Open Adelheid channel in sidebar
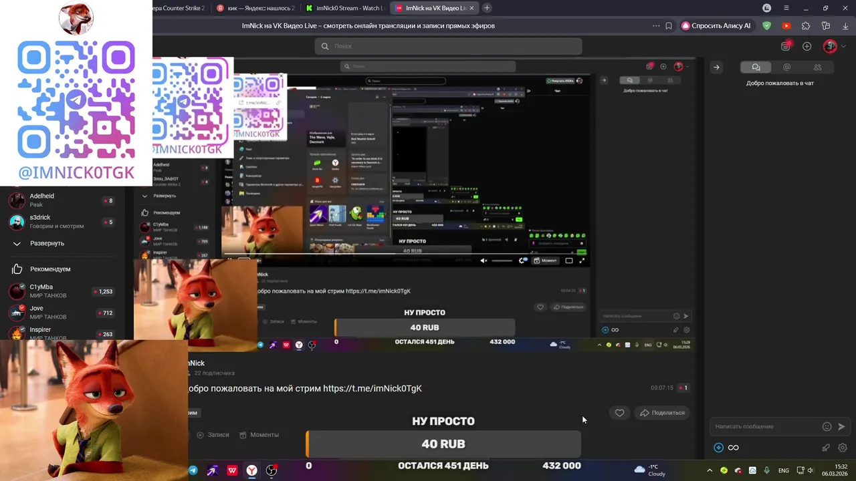Screen dimensions: 856x481 (61, 200)
